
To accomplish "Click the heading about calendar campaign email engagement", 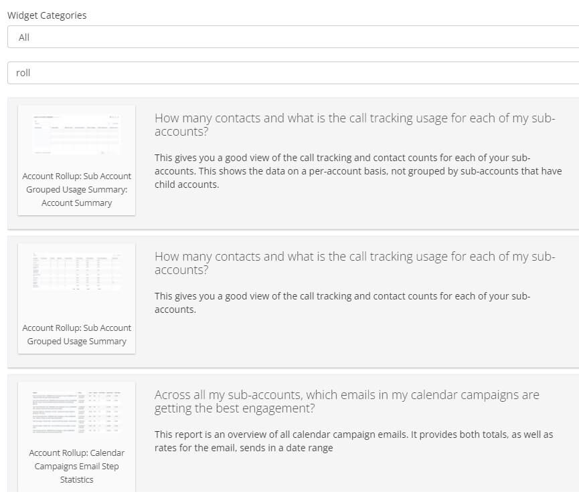I will coord(347,402).
